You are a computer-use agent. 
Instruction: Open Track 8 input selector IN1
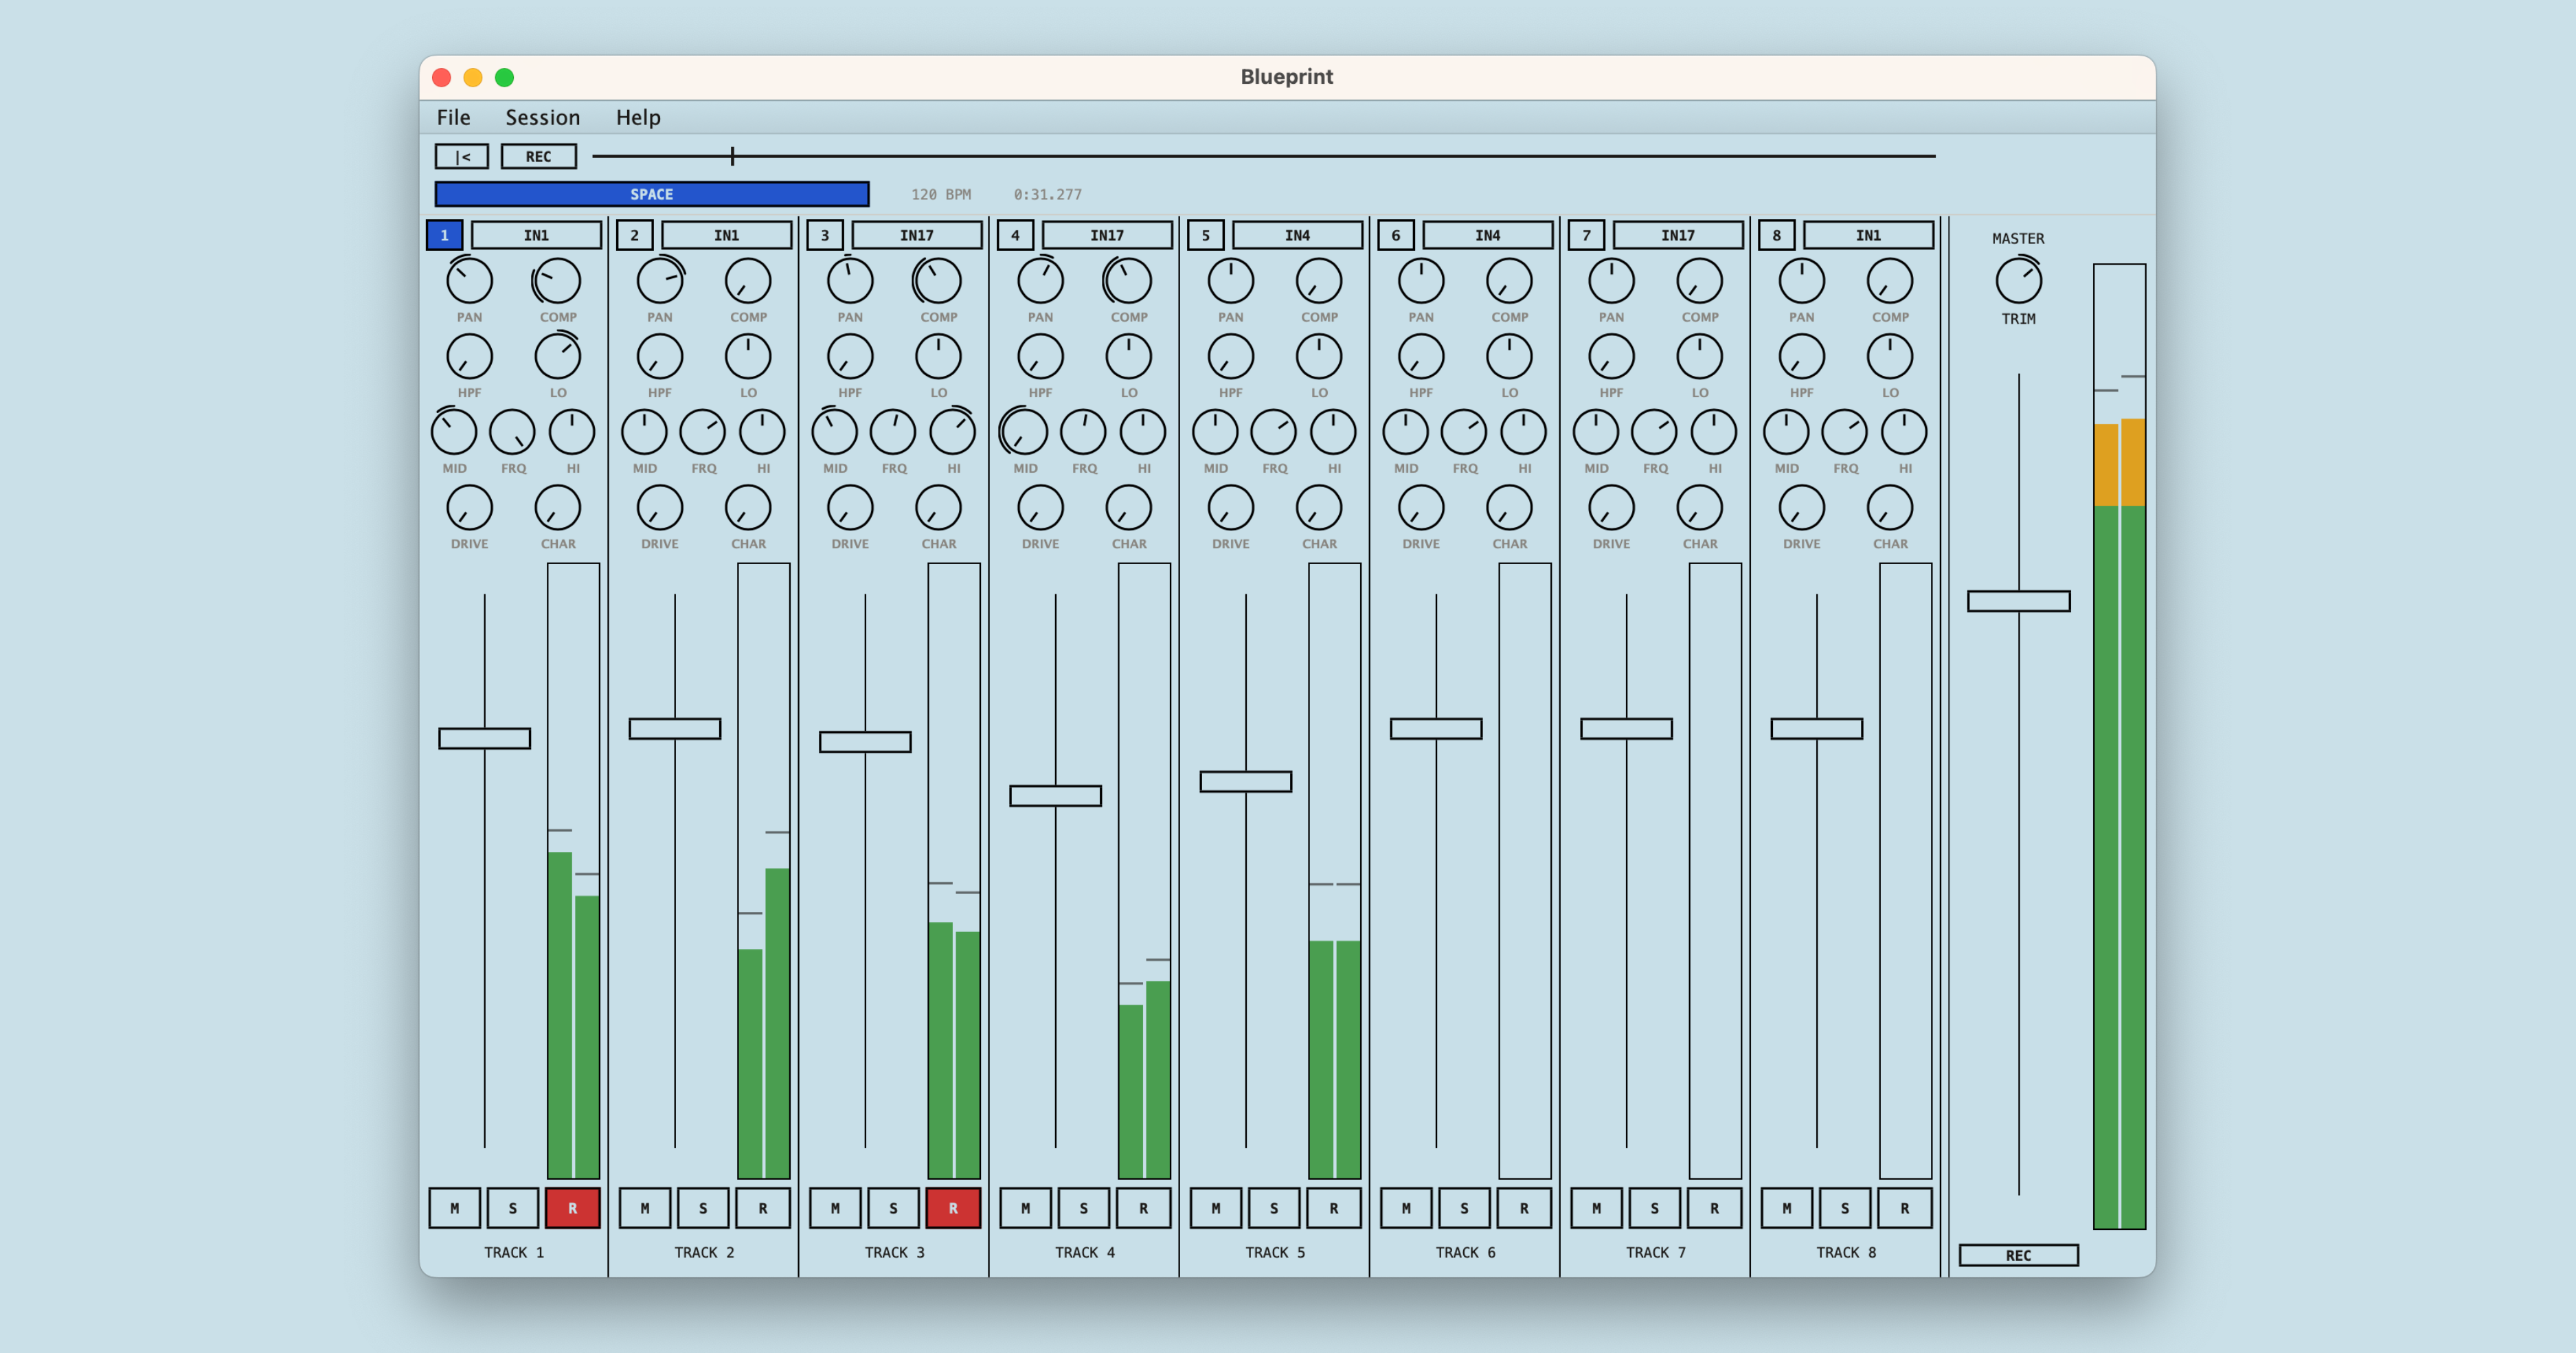point(1868,235)
